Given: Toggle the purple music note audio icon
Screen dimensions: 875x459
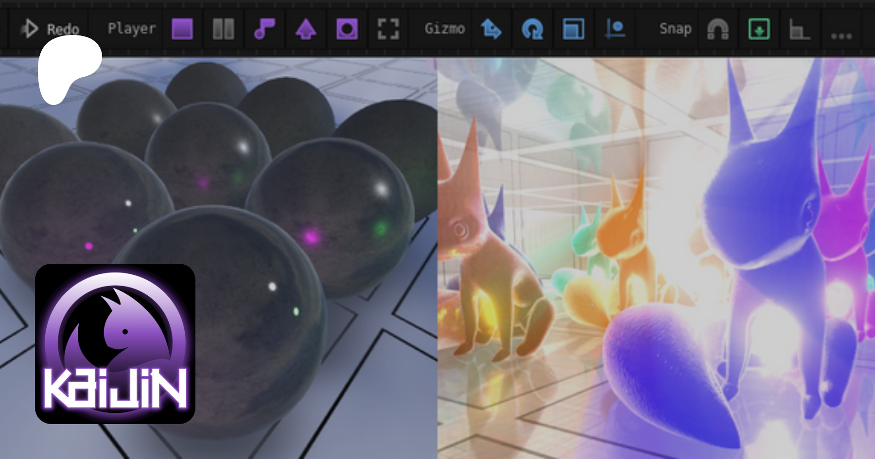Looking at the screenshot, I should click(x=264, y=29).
